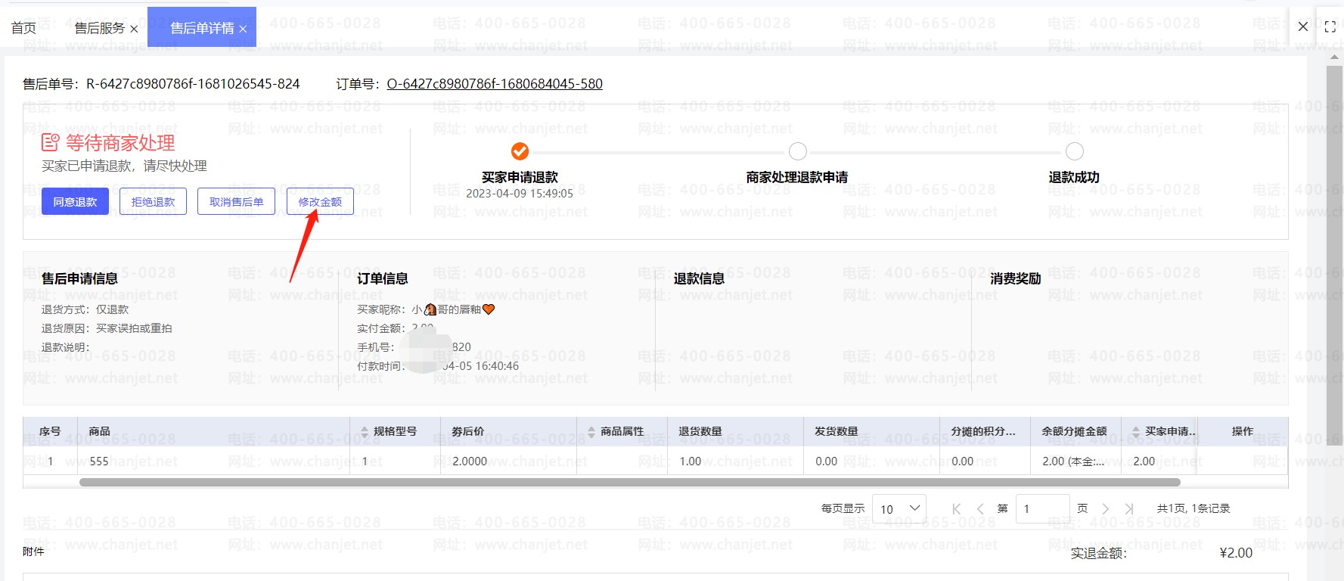Click the 退款信息 section heading
The width and height of the screenshot is (1344, 581).
pyautogui.click(x=699, y=279)
